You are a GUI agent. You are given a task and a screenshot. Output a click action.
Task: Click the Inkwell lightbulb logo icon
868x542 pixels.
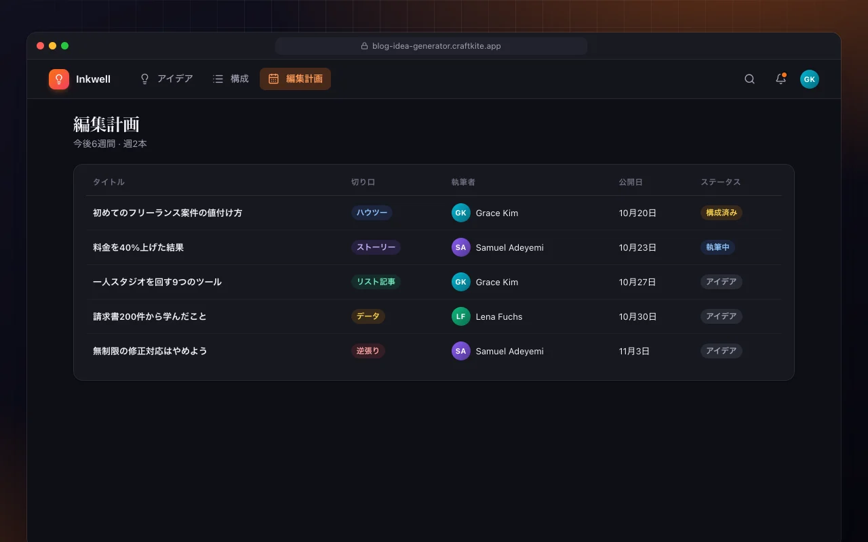point(59,79)
